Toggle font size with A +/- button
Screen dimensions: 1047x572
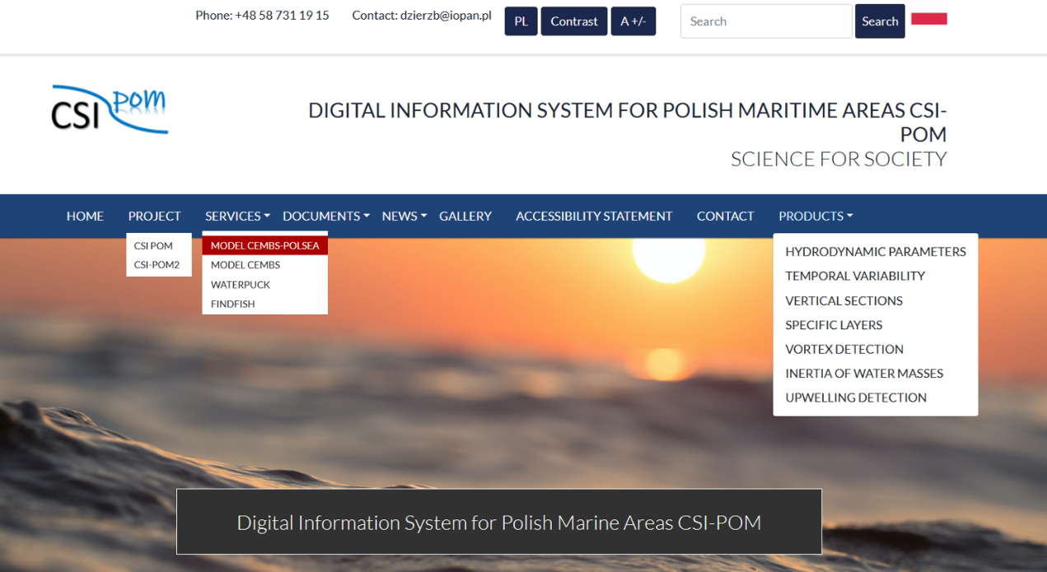[633, 21]
